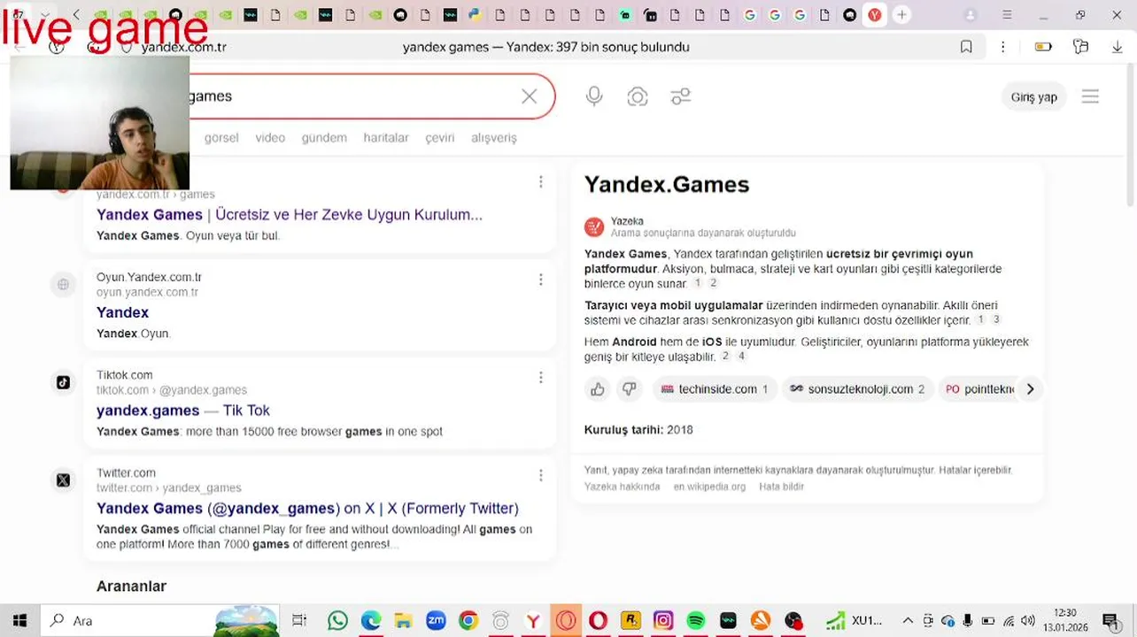Open File Explorer from the taskbar
The width and height of the screenshot is (1137, 637).
403,620
